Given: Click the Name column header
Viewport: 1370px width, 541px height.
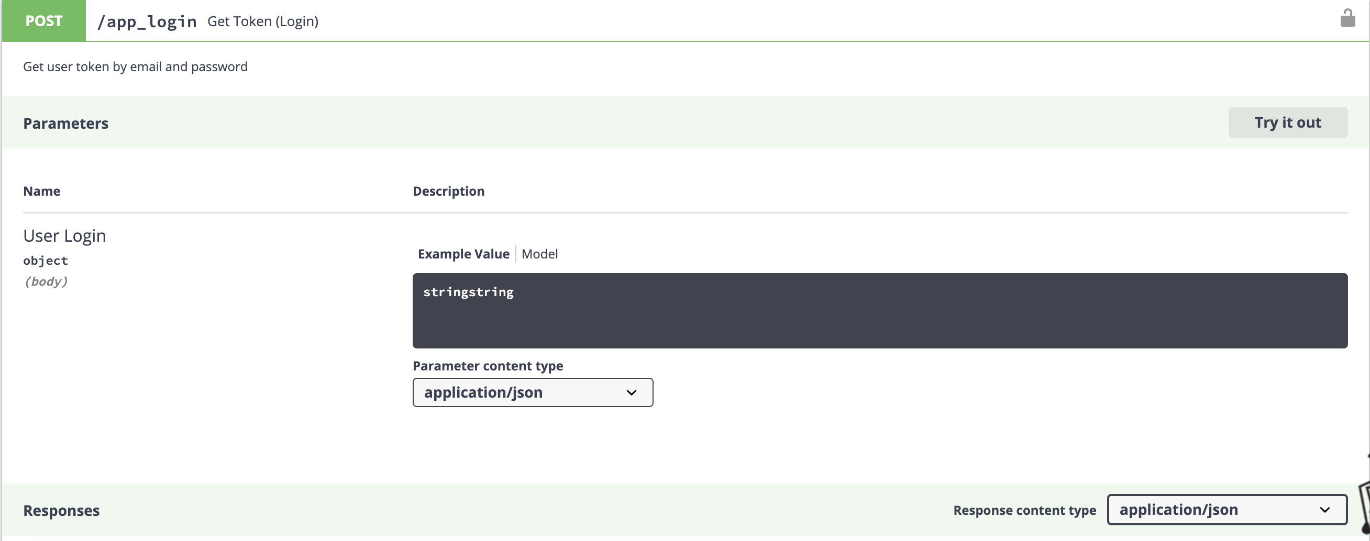Looking at the screenshot, I should tap(41, 191).
